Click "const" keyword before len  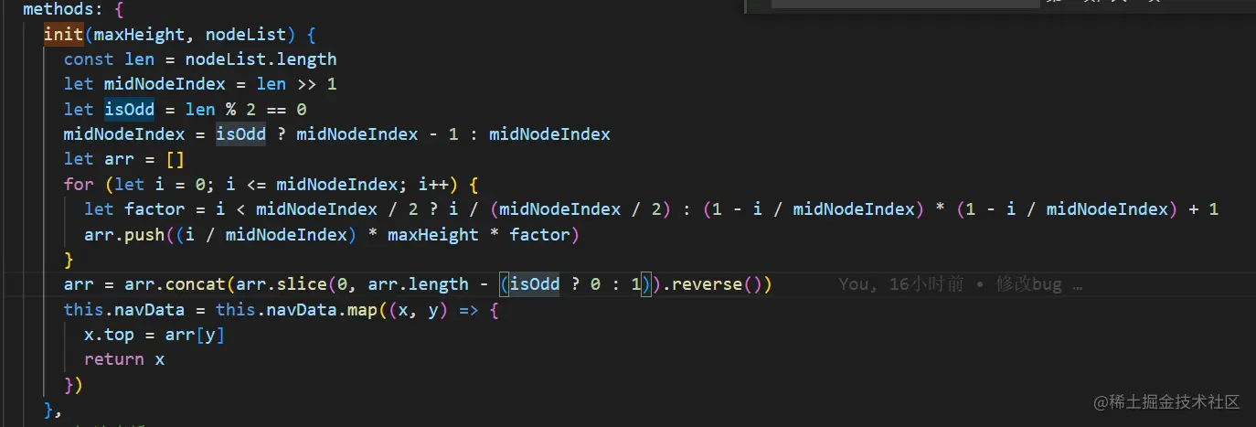89,59
